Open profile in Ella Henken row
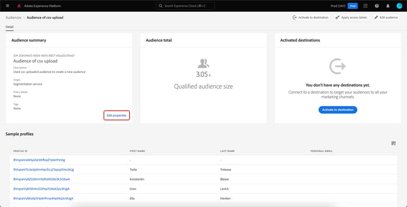The height and width of the screenshot is (207, 407). coord(43,198)
